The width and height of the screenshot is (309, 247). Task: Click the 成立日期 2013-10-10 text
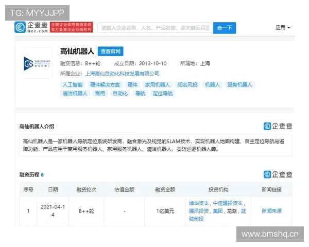coord(140,63)
